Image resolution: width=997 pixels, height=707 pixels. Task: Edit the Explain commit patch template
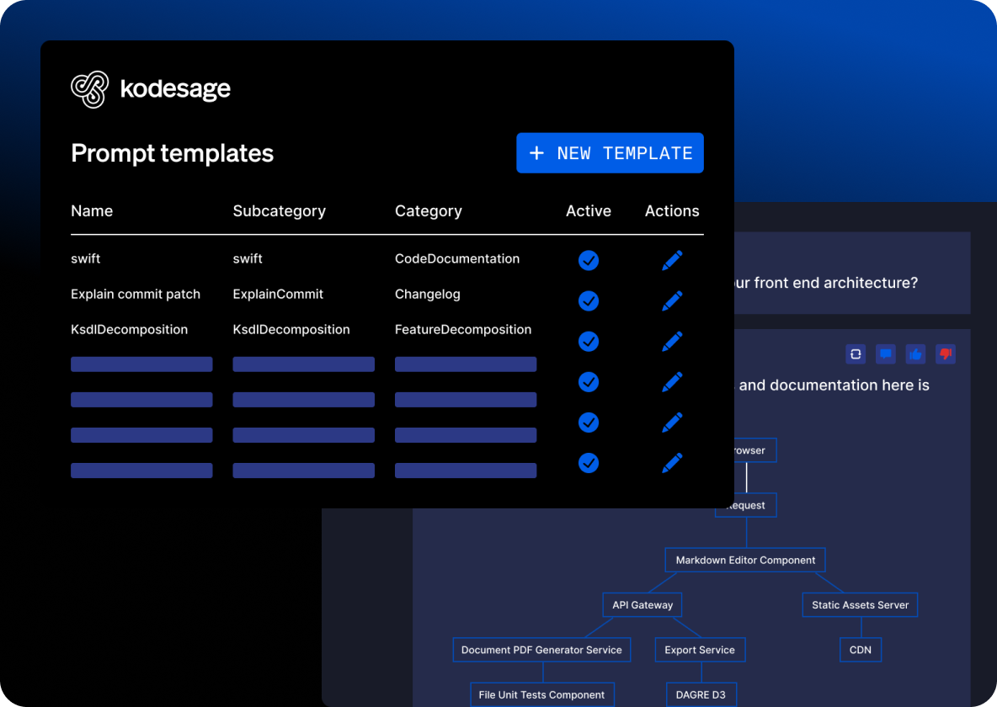(x=672, y=300)
